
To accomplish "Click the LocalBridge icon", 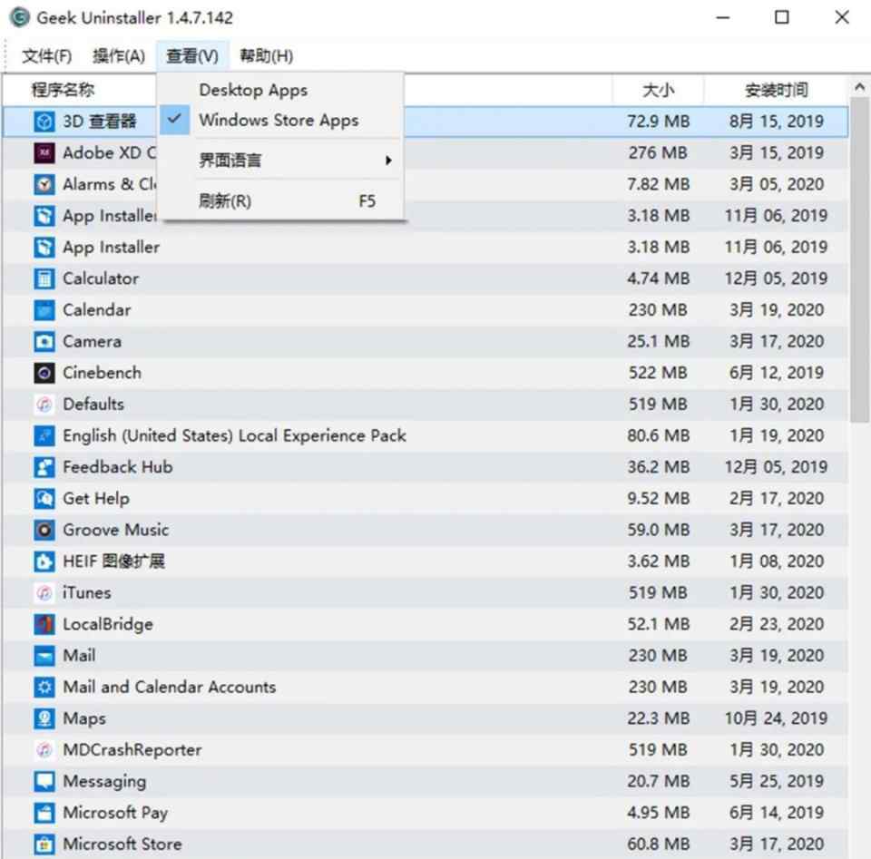I will click(44, 624).
